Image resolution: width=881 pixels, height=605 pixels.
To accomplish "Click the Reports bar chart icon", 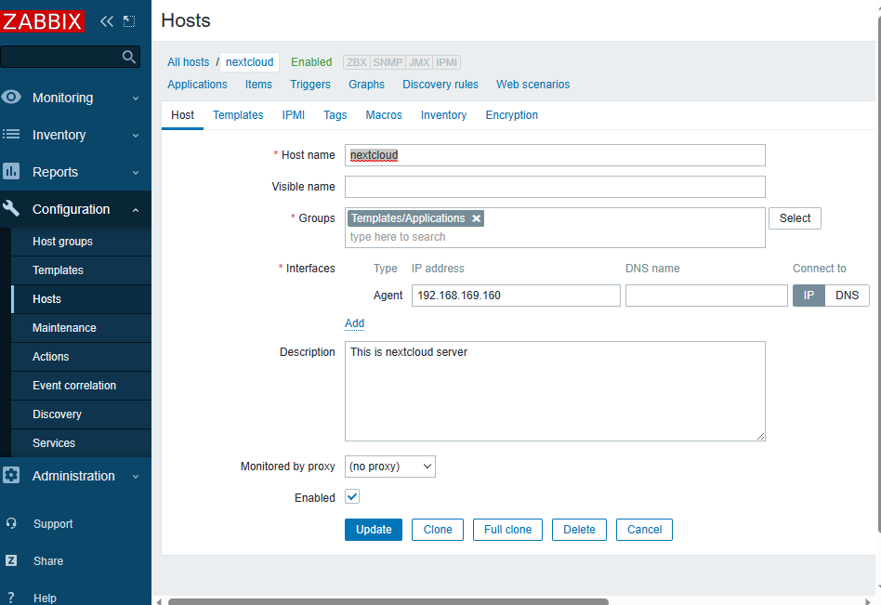I will [11, 171].
